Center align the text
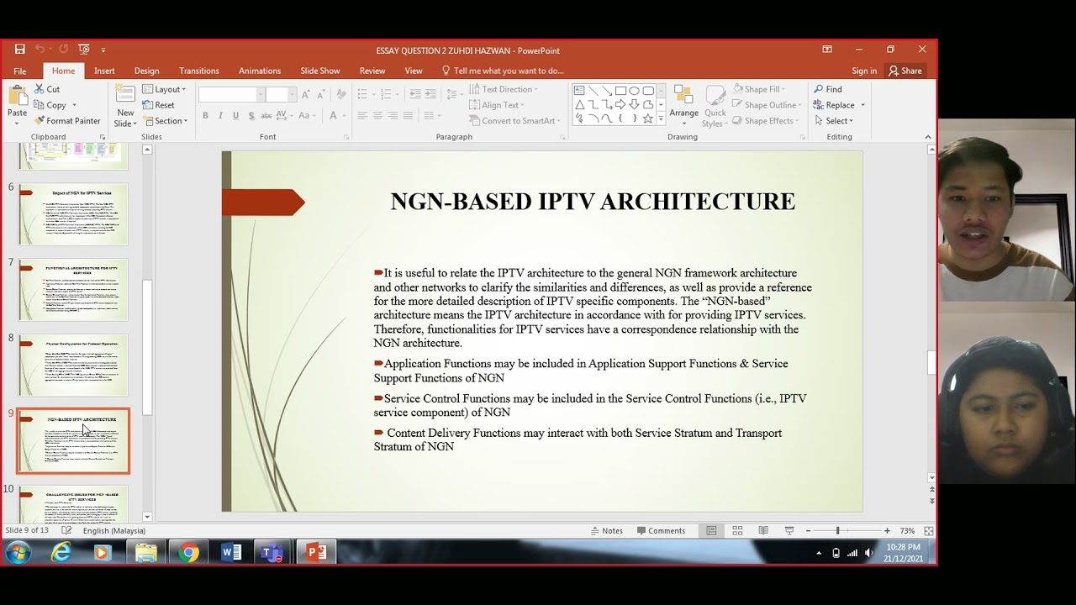This screenshot has width=1076, height=605. pos(377,116)
